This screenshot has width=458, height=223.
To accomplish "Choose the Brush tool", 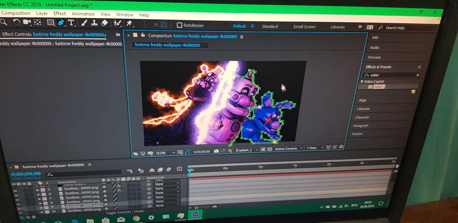I will 84,23.
